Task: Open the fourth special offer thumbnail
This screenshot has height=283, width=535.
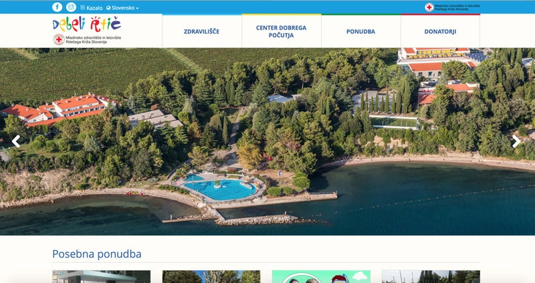Action: 431,276
